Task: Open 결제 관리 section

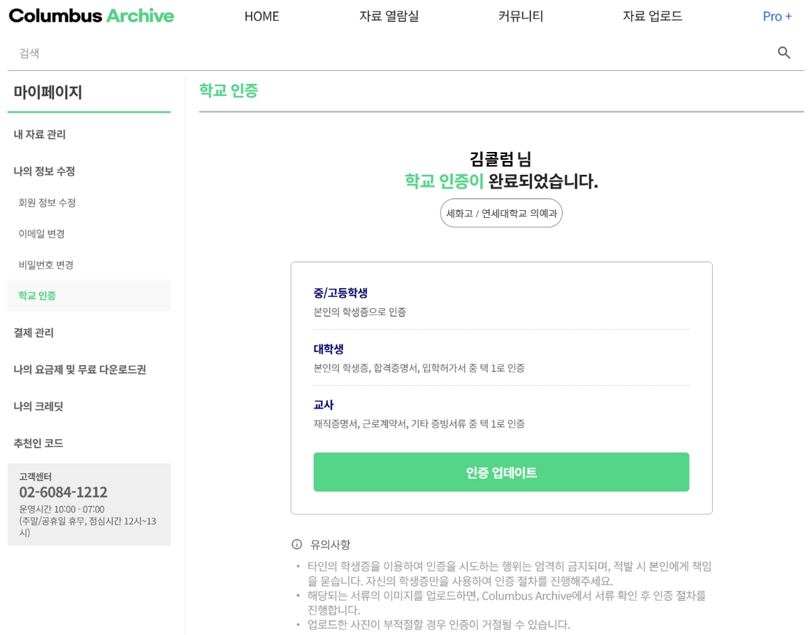Action: [34, 333]
